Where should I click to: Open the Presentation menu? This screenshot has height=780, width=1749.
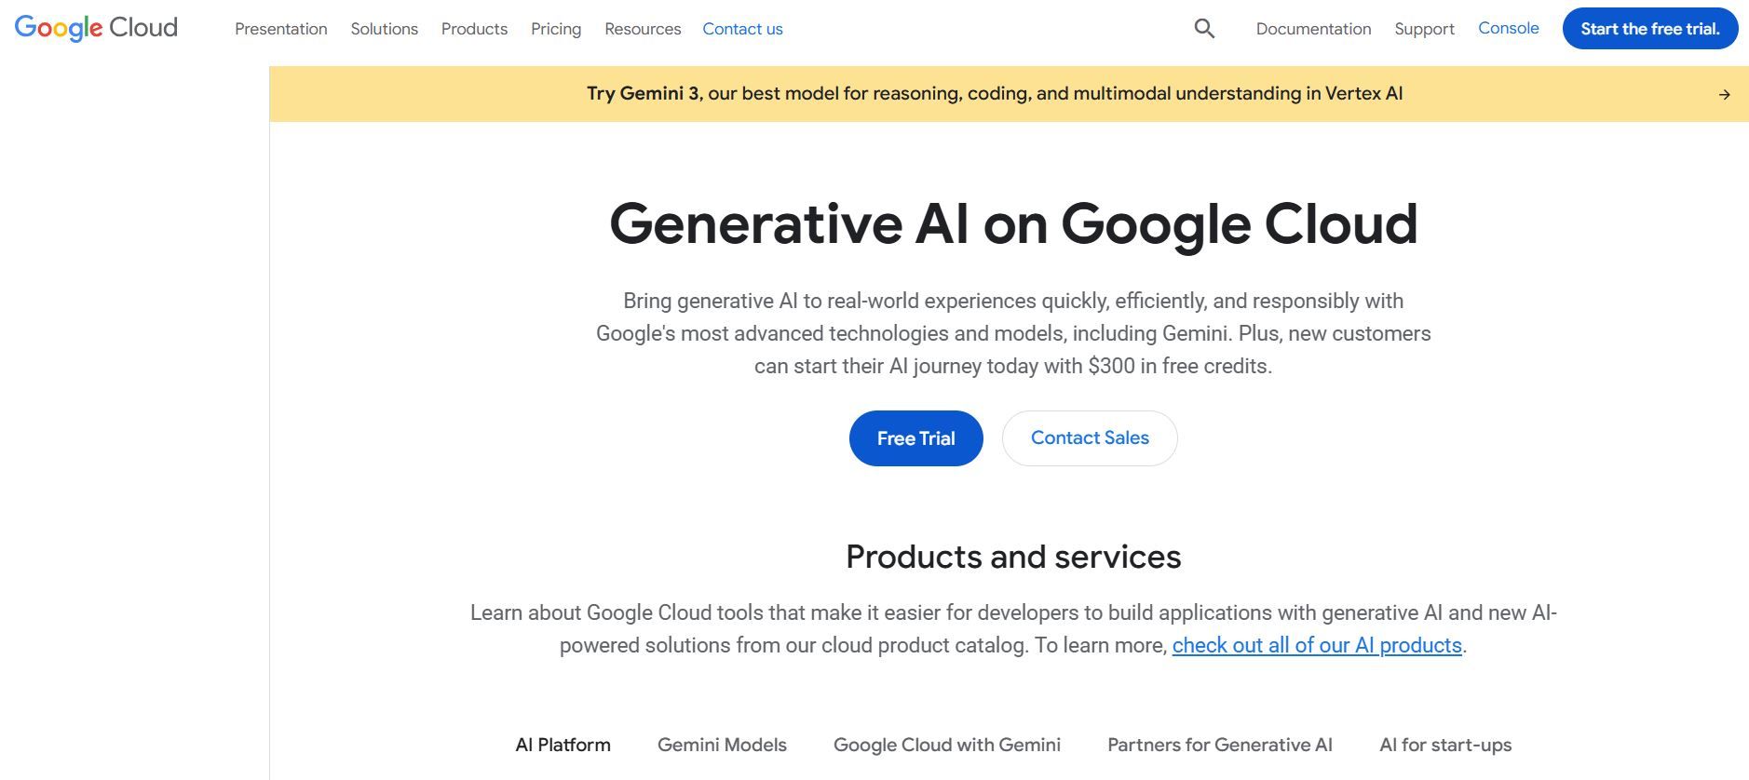pyautogui.click(x=280, y=29)
